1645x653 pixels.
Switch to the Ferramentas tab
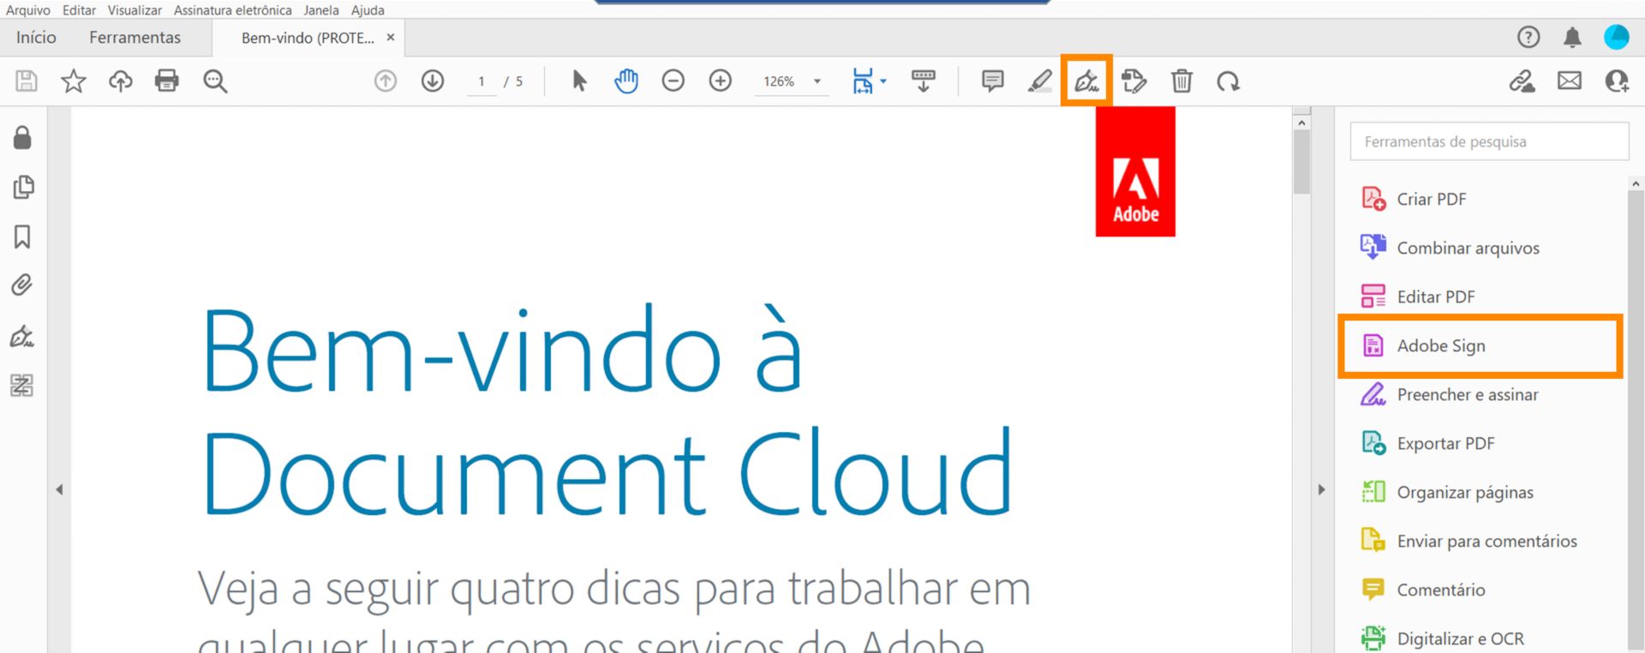(x=135, y=38)
